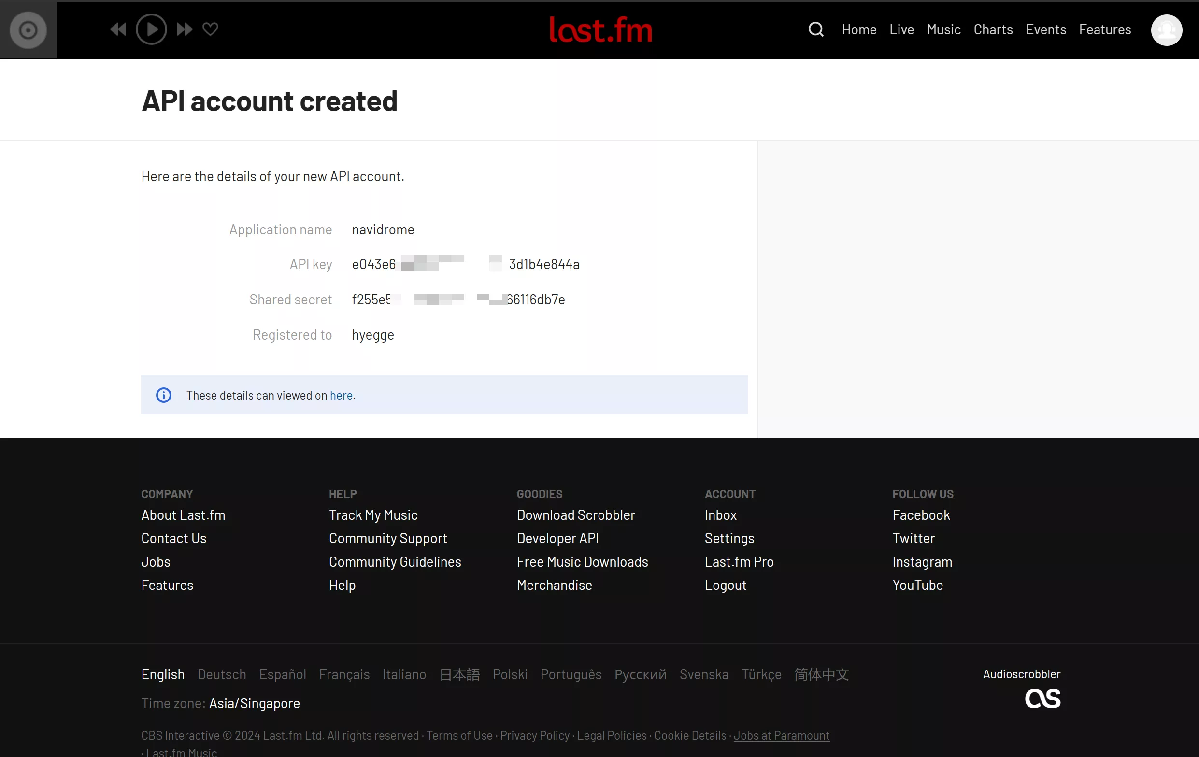This screenshot has width=1199, height=757.
Task: Open Facebook follow link
Action: [x=921, y=515]
